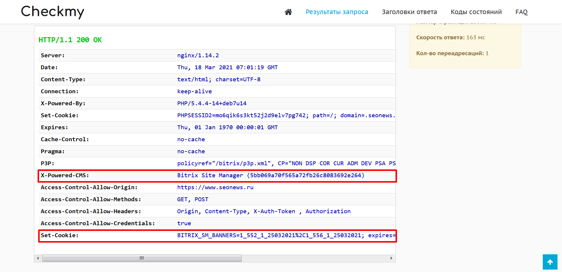Click the https://www.seonews.ru origin value
The image size is (562, 272).
click(215, 187)
